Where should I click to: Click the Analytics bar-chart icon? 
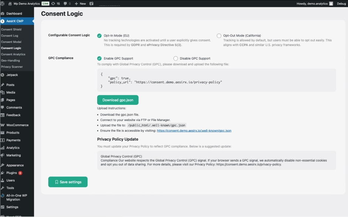(x=3, y=148)
